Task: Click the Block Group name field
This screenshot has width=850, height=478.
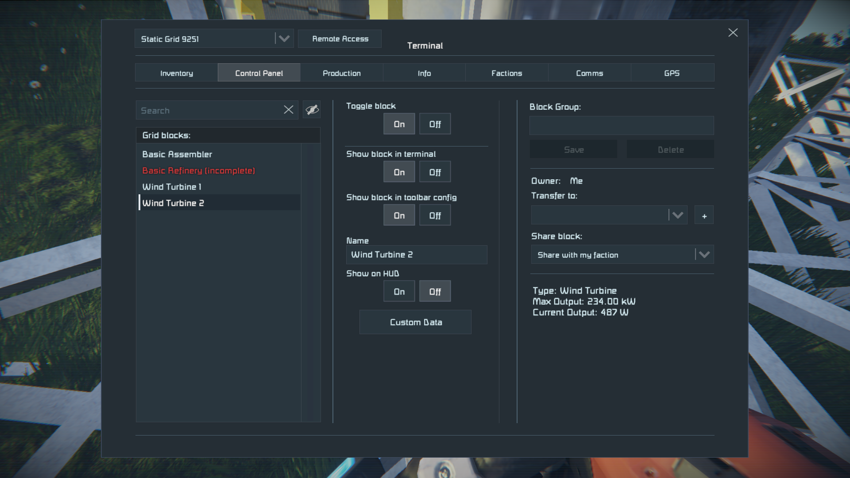Action: point(621,126)
